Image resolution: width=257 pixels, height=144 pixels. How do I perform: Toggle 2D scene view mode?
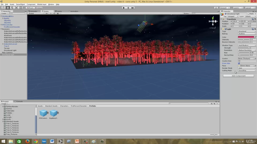(x=47, y=13)
